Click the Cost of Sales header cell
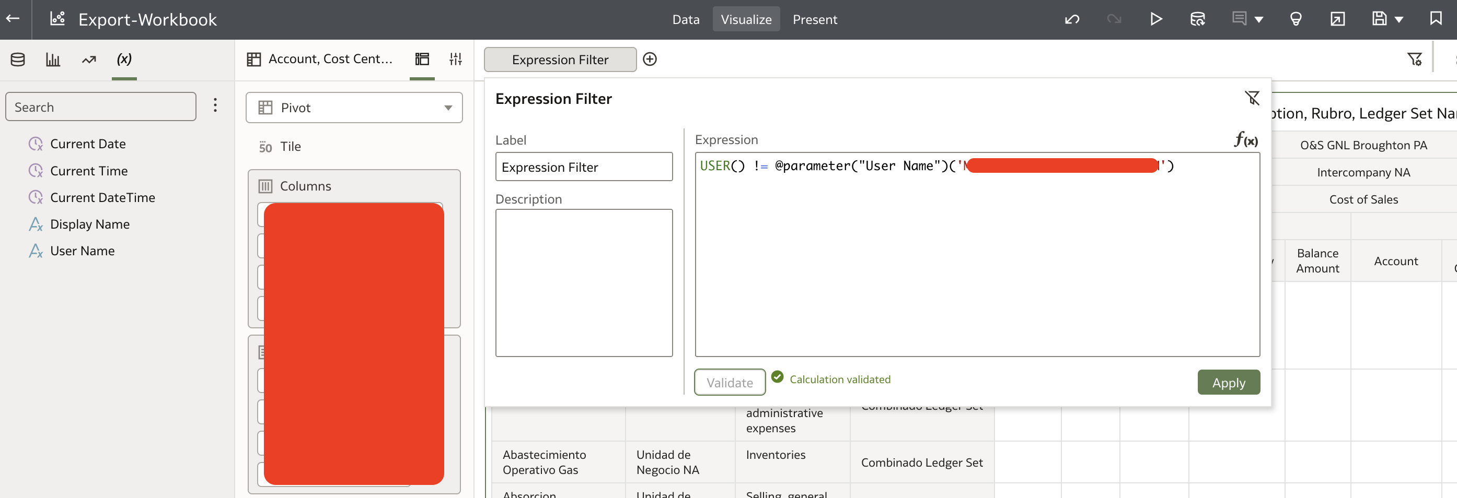 (x=1363, y=199)
